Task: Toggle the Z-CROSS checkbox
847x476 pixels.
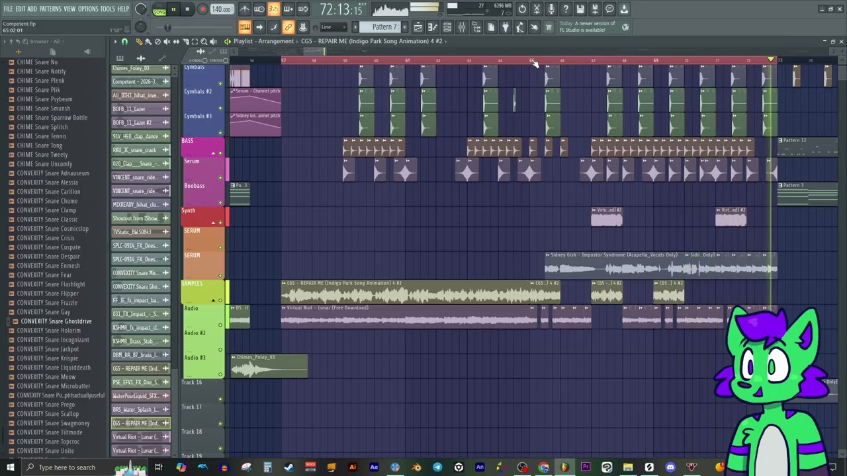Action: click(204, 60)
